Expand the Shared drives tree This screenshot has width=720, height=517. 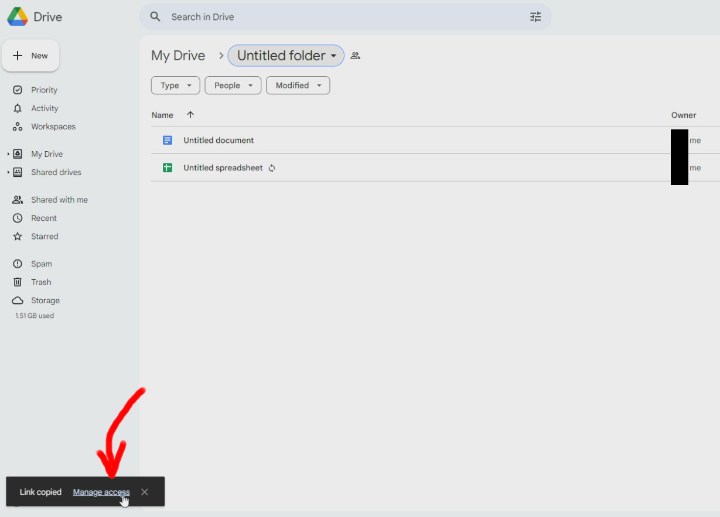click(x=8, y=172)
